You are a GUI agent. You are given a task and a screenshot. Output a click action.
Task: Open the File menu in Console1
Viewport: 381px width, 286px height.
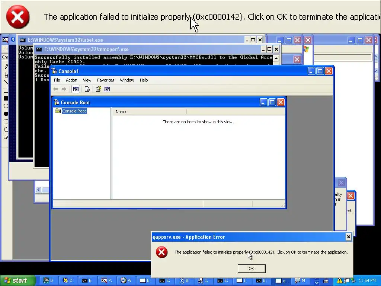pos(57,80)
